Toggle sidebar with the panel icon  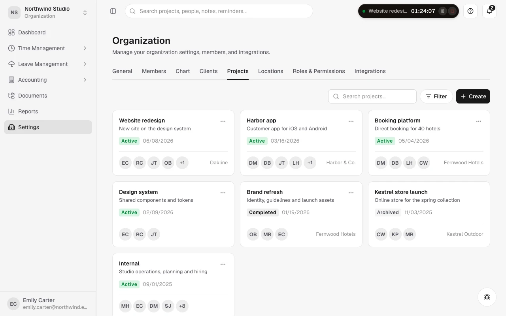[x=113, y=11]
